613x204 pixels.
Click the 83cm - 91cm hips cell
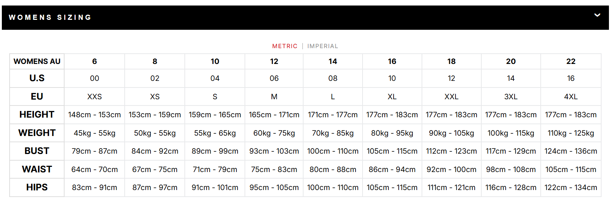94,187
